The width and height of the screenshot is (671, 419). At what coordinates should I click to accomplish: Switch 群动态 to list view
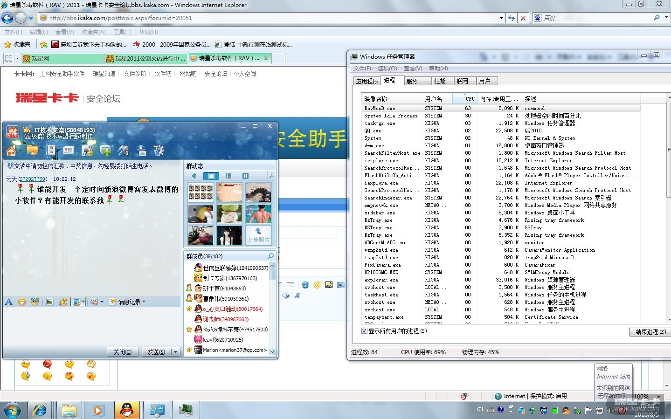coord(228,176)
